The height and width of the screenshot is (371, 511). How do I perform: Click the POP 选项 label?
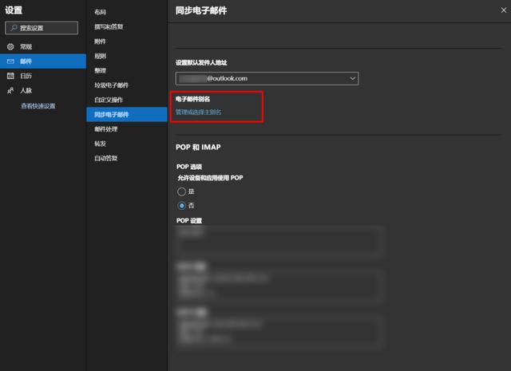[189, 167]
